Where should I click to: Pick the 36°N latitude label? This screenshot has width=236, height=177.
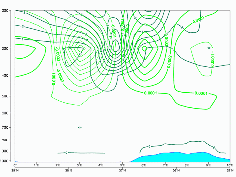coord(176,170)
